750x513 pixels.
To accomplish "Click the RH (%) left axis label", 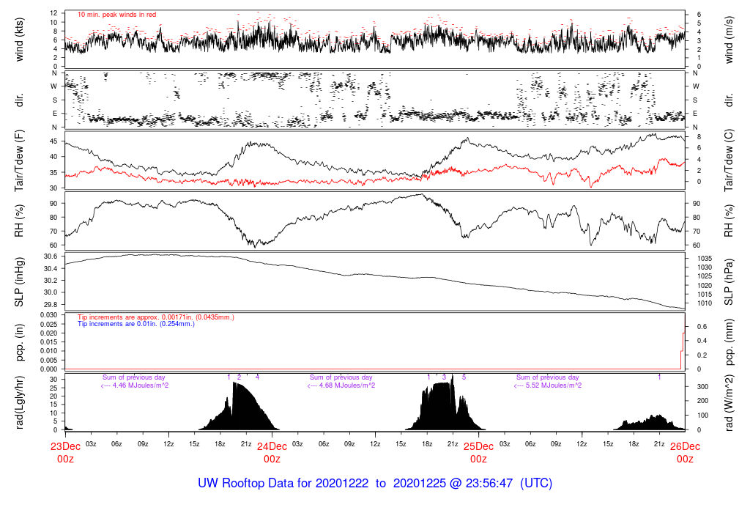I will point(19,221).
